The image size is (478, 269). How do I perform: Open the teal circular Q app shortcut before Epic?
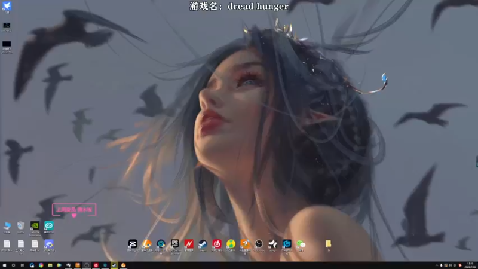pos(161,244)
